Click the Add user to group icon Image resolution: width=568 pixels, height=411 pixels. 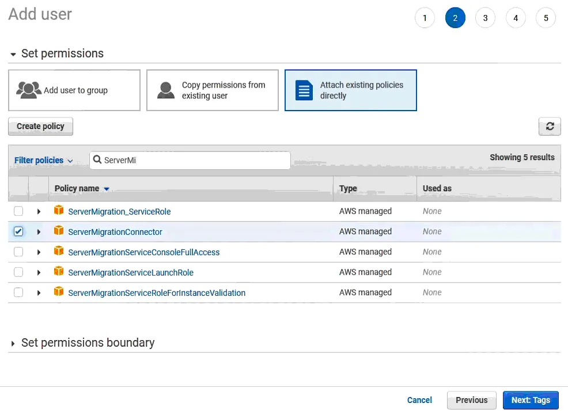pyautogui.click(x=29, y=90)
